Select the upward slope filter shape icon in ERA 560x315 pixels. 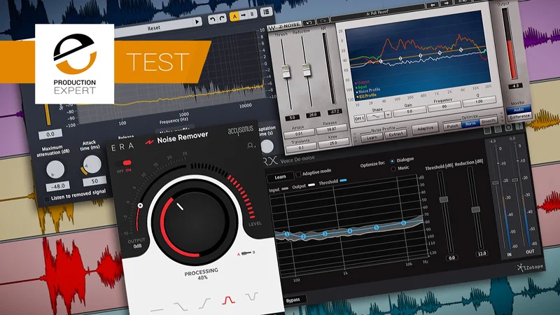click(204, 304)
